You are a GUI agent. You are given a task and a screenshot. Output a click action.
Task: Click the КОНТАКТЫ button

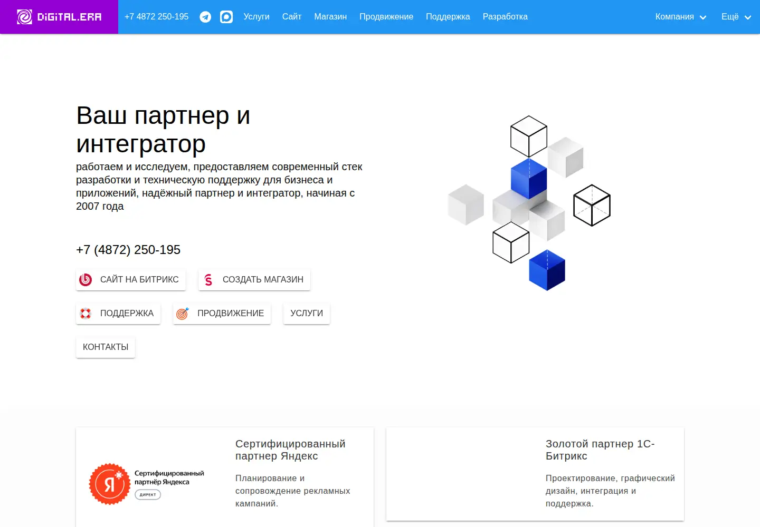106,347
